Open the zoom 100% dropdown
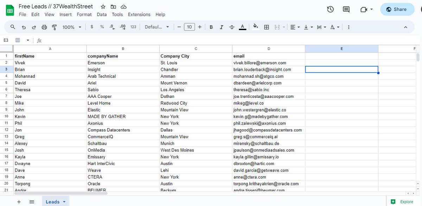The image size is (422, 206). pos(72,27)
